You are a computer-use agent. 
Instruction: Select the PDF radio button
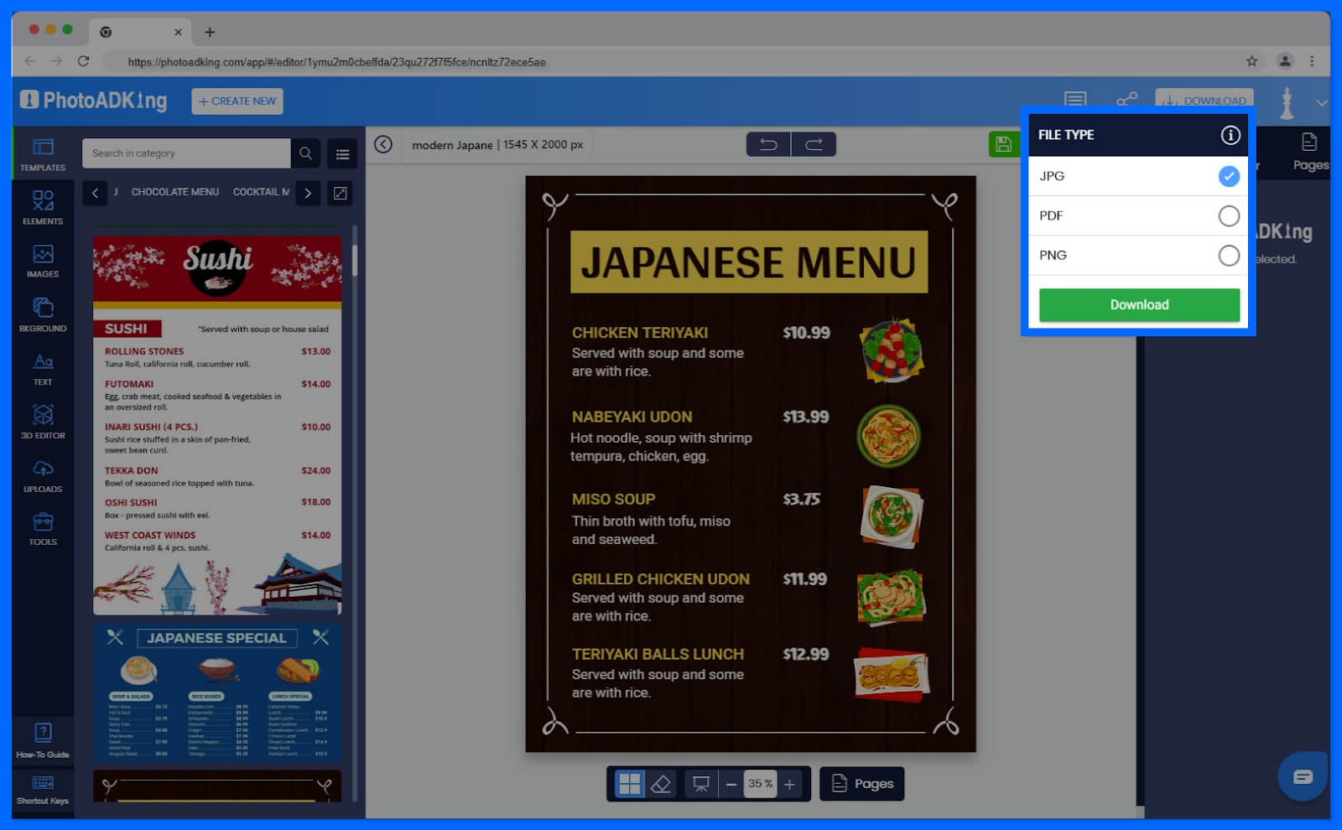pos(1229,215)
